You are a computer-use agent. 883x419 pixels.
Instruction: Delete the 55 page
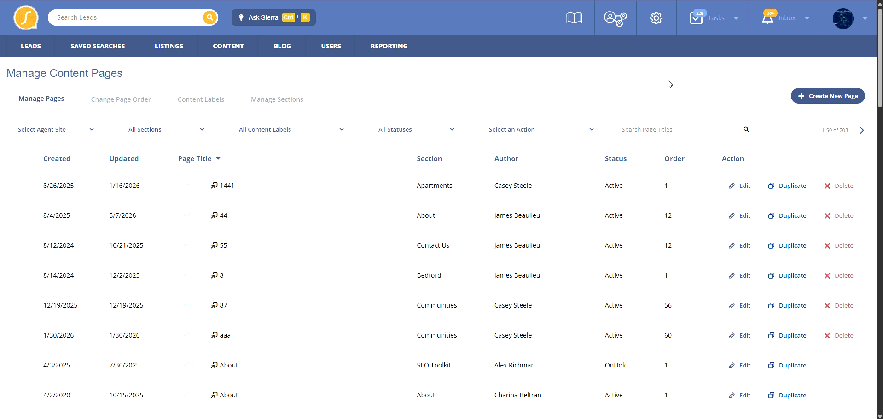click(839, 245)
